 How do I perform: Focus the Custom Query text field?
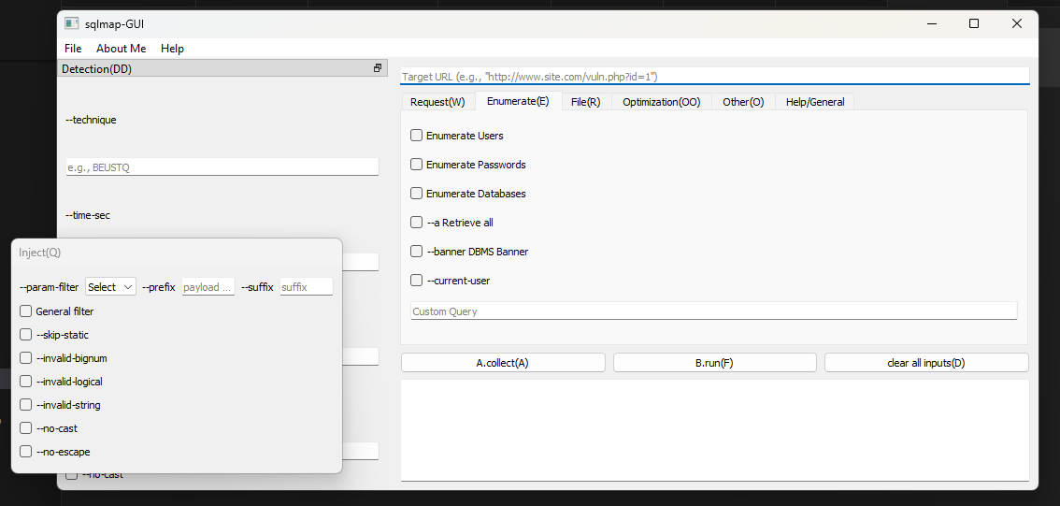(713, 311)
